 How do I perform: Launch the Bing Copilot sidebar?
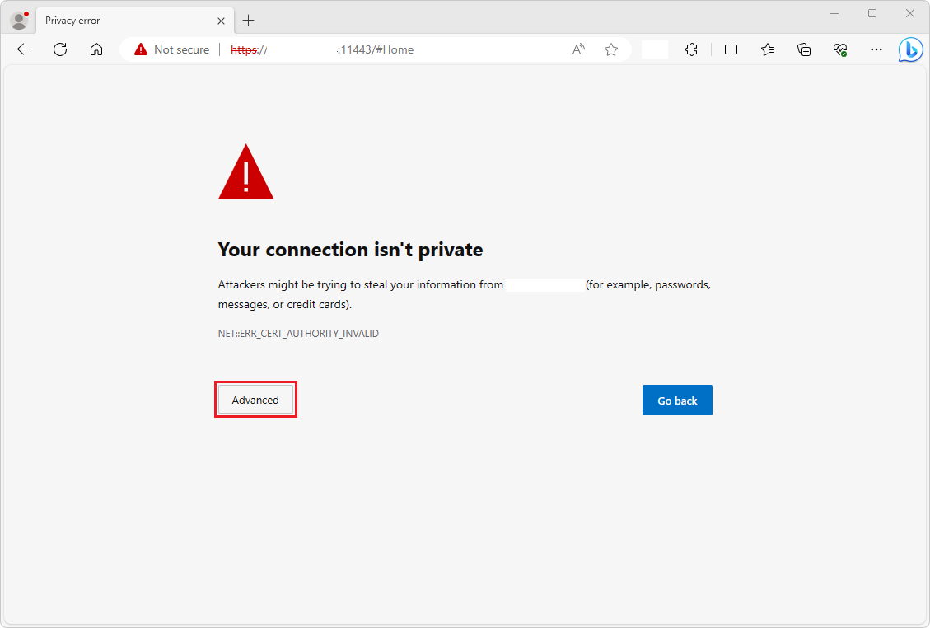click(x=911, y=49)
